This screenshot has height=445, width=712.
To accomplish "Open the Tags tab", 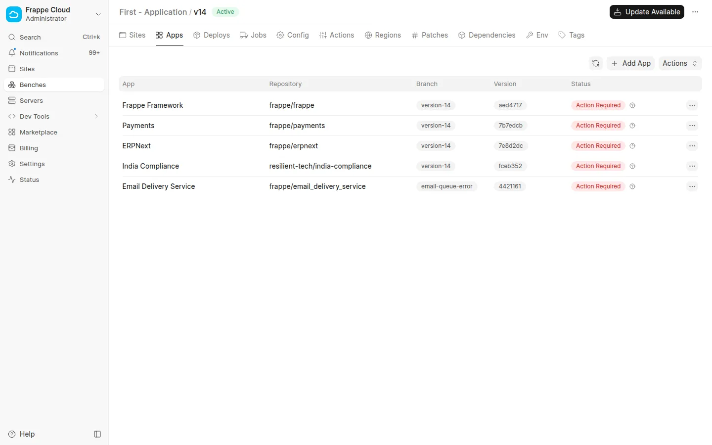I will pyautogui.click(x=572, y=35).
